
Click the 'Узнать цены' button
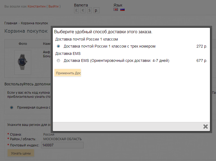coord(21,153)
